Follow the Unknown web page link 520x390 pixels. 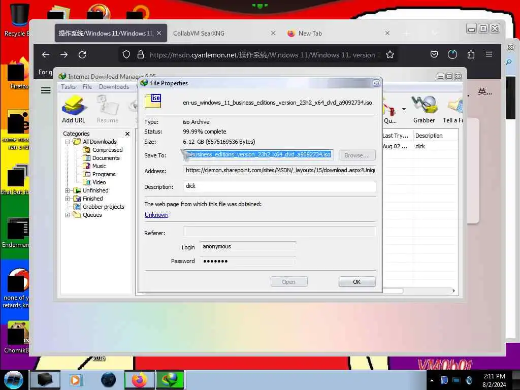pyautogui.click(x=156, y=215)
